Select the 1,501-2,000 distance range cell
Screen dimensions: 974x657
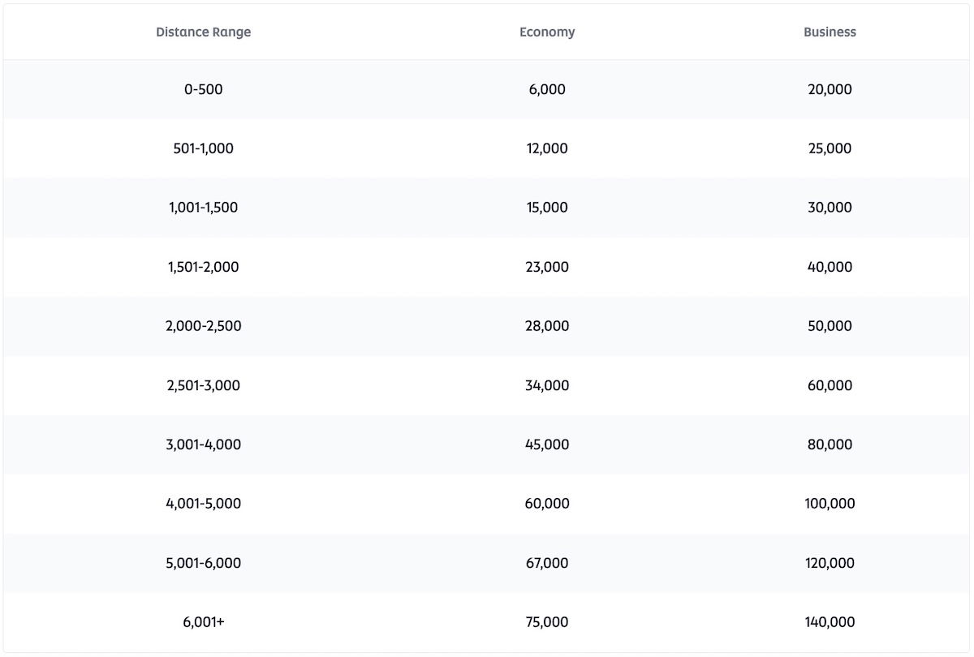[x=203, y=267]
